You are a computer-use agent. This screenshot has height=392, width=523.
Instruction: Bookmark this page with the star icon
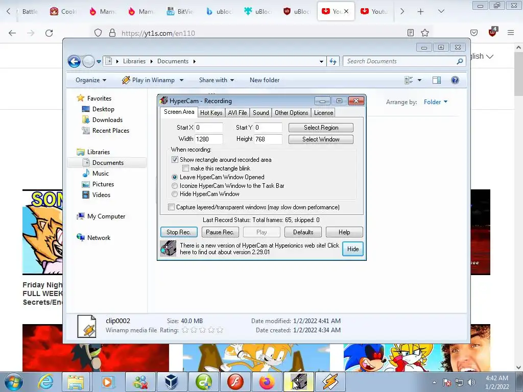click(424, 33)
